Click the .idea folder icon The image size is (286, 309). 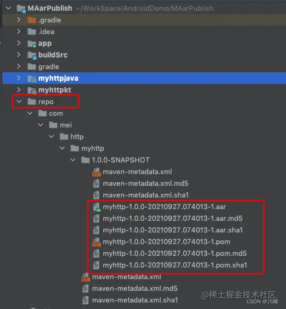32,32
